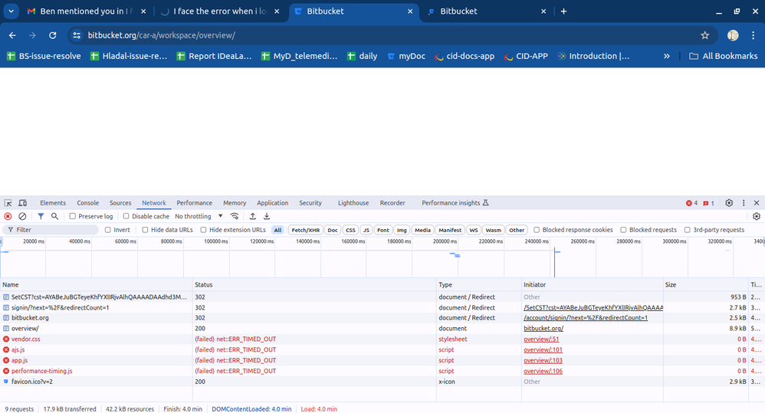Screen dimensions: 765x413
Task: Open initiator link overview/:51
Action: [x=541, y=339]
